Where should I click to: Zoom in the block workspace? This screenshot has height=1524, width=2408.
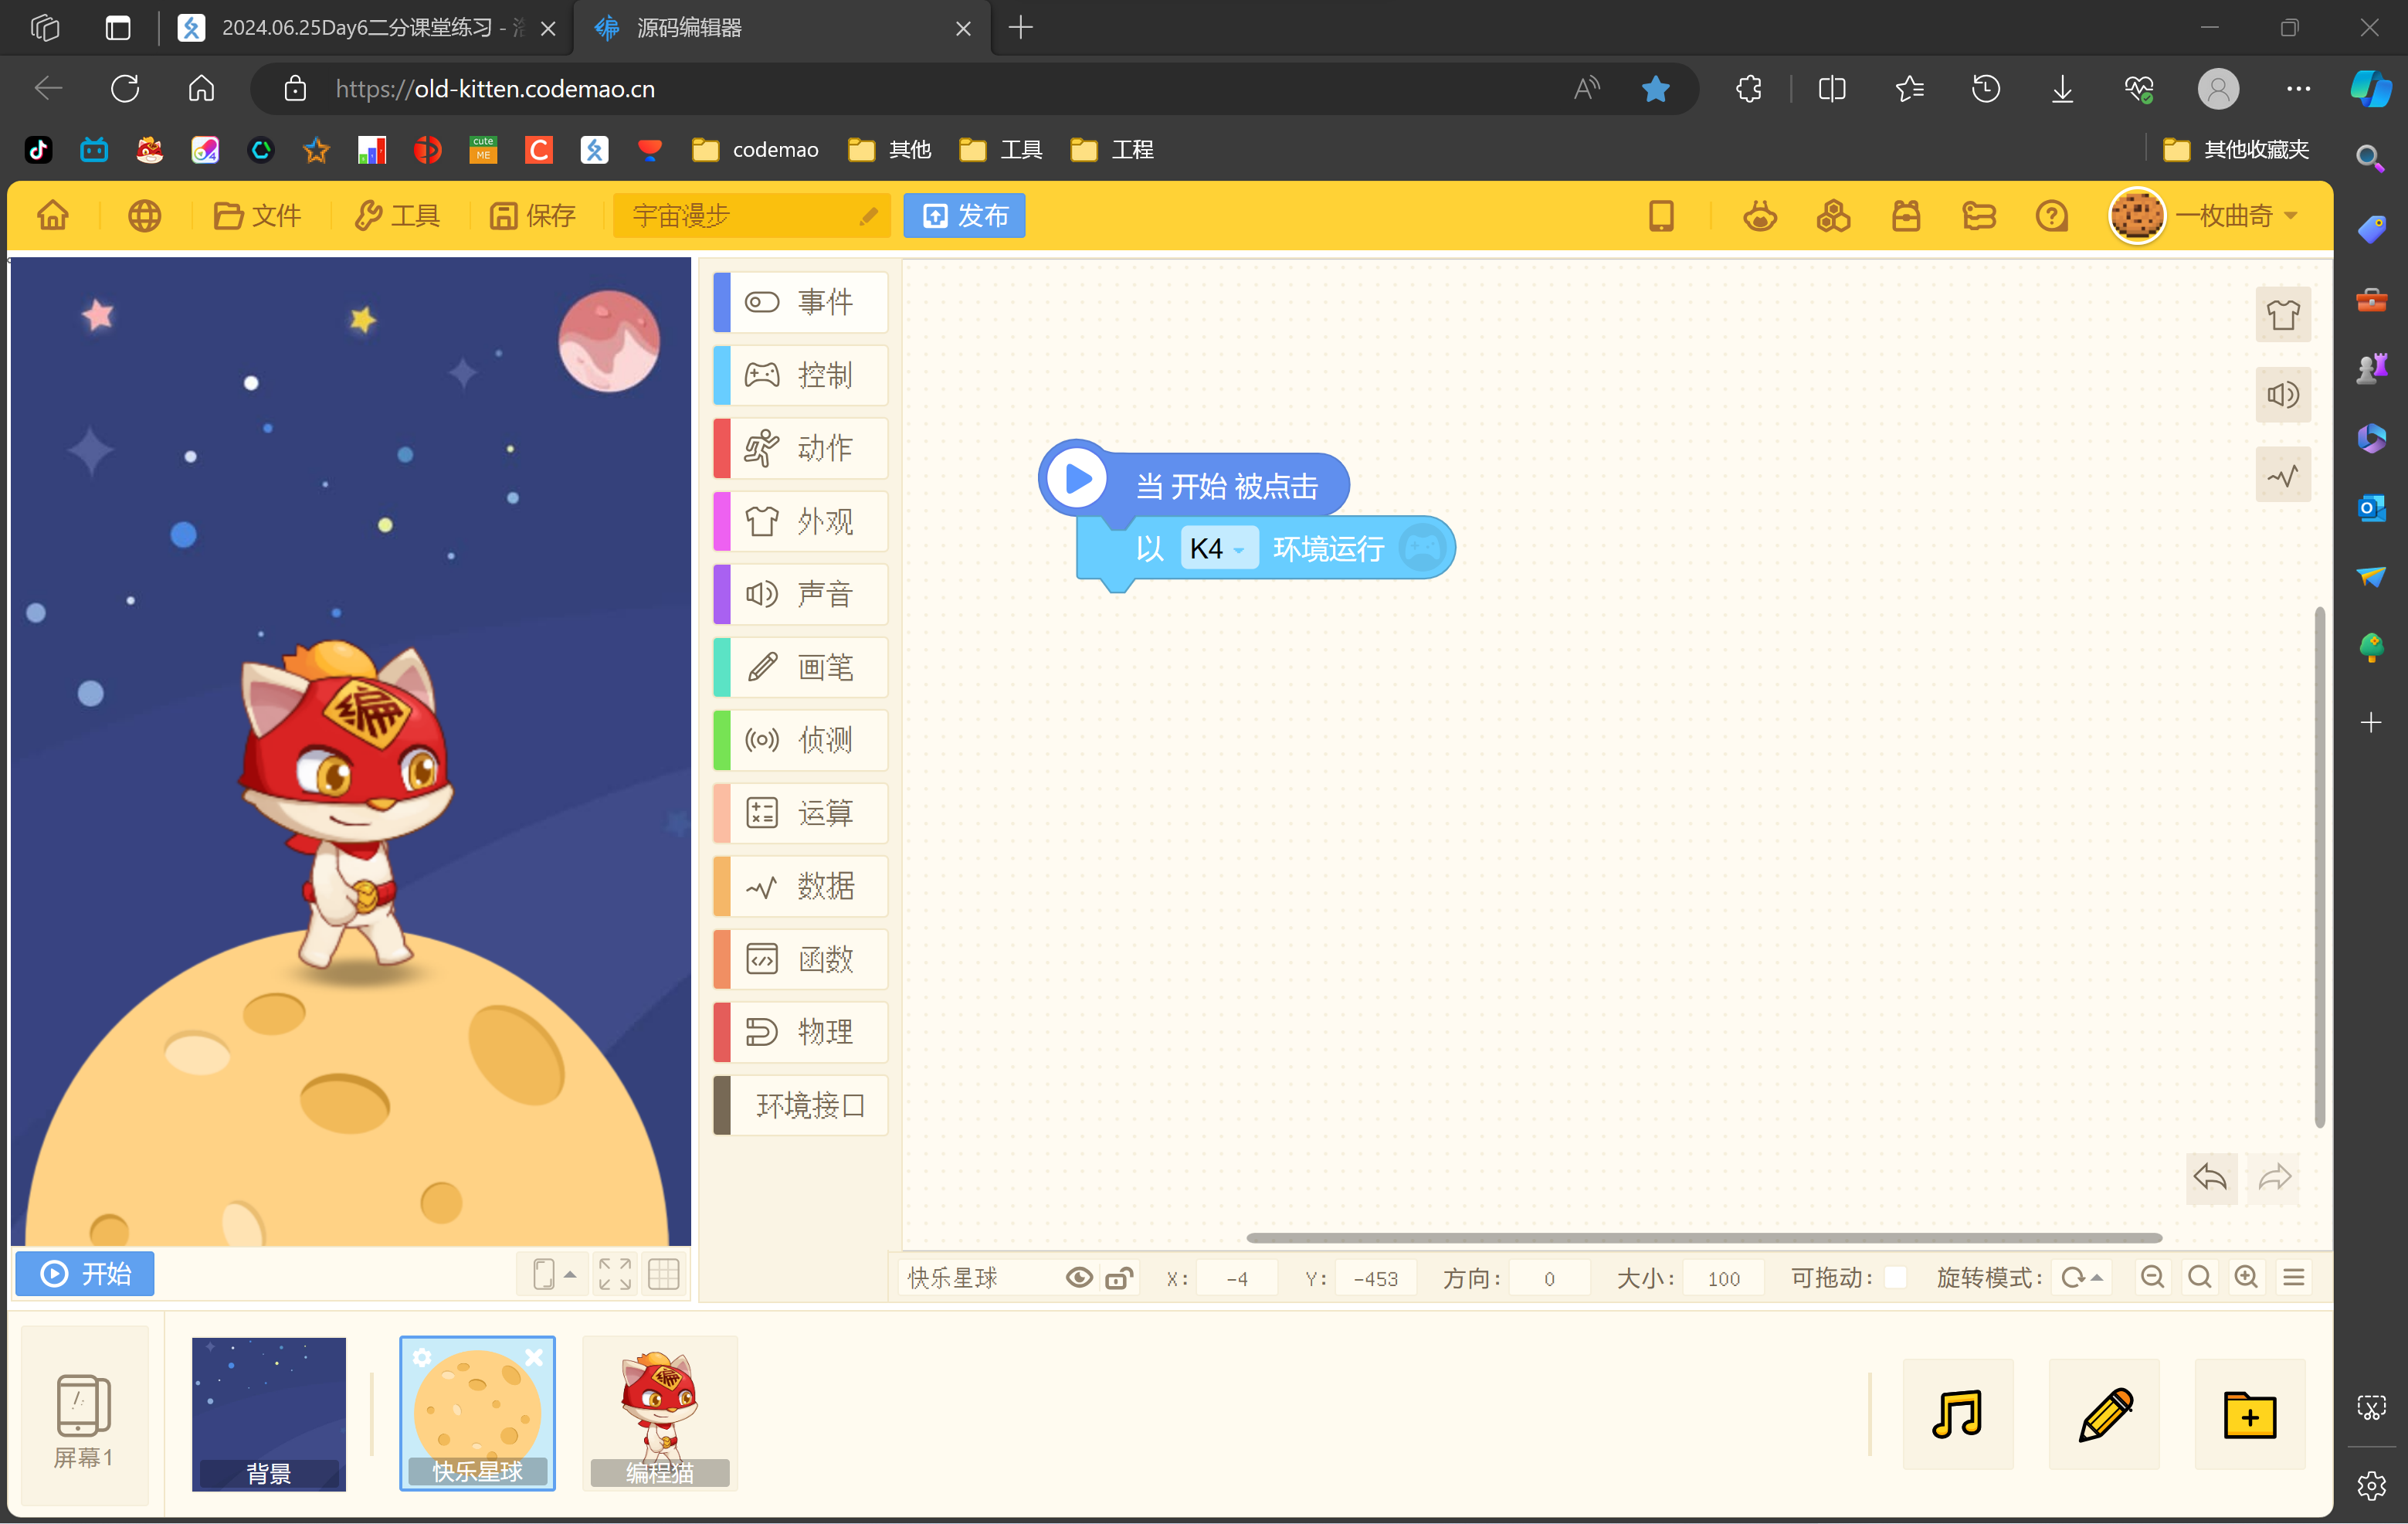click(2246, 1277)
